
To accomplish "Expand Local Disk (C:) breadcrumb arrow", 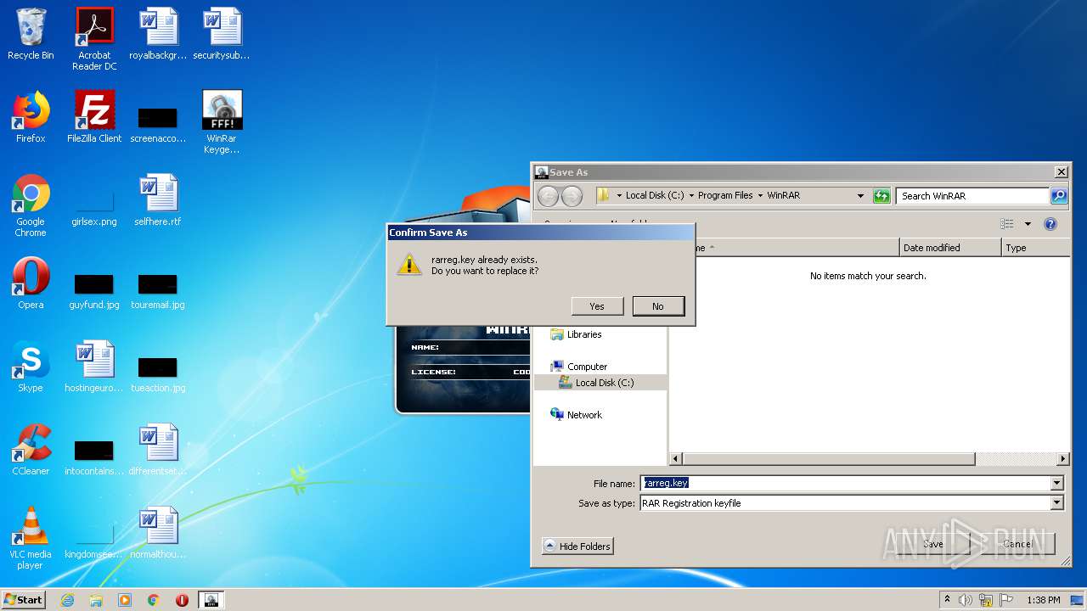I will pos(690,195).
